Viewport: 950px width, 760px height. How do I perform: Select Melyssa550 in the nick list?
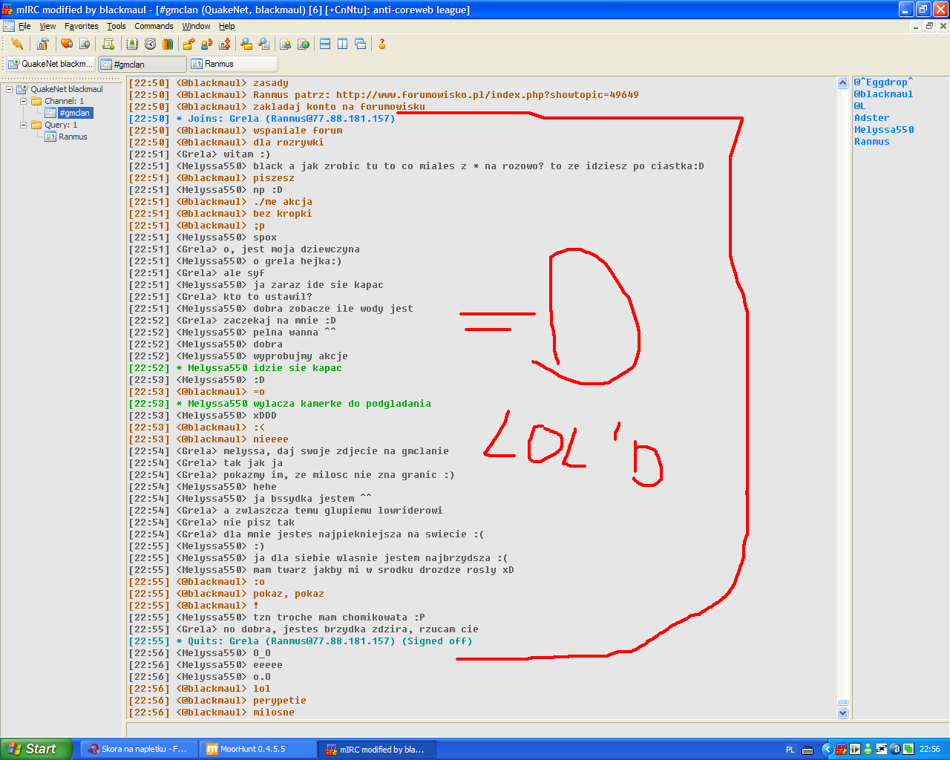click(x=883, y=130)
